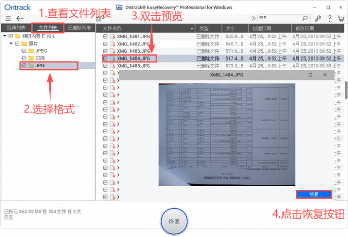Switch to 文件列表 tab
Viewport: 348px width, 237px height.
click(x=48, y=28)
